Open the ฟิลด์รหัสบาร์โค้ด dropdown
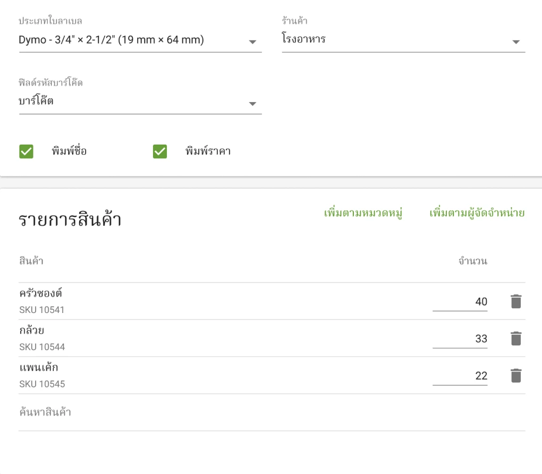This screenshot has height=474, width=542. [140, 102]
